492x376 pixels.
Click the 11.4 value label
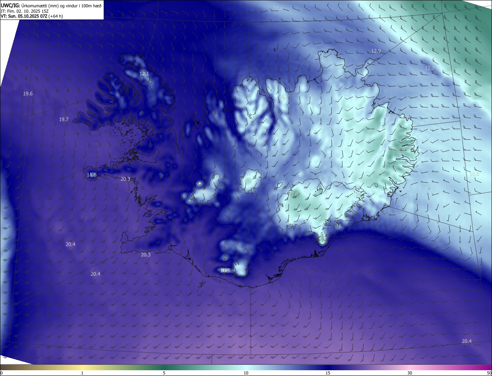[x=278, y=8]
